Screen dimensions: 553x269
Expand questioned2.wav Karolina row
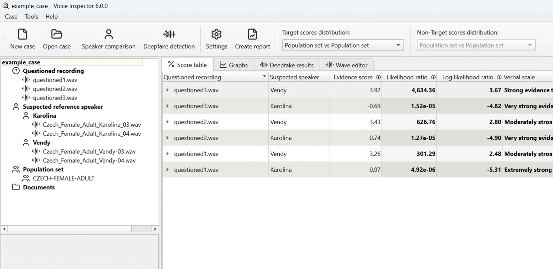167,138
